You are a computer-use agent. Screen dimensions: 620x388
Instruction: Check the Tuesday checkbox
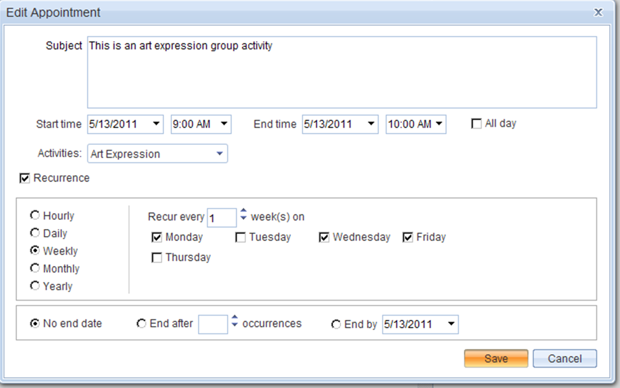pyautogui.click(x=241, y=237)
